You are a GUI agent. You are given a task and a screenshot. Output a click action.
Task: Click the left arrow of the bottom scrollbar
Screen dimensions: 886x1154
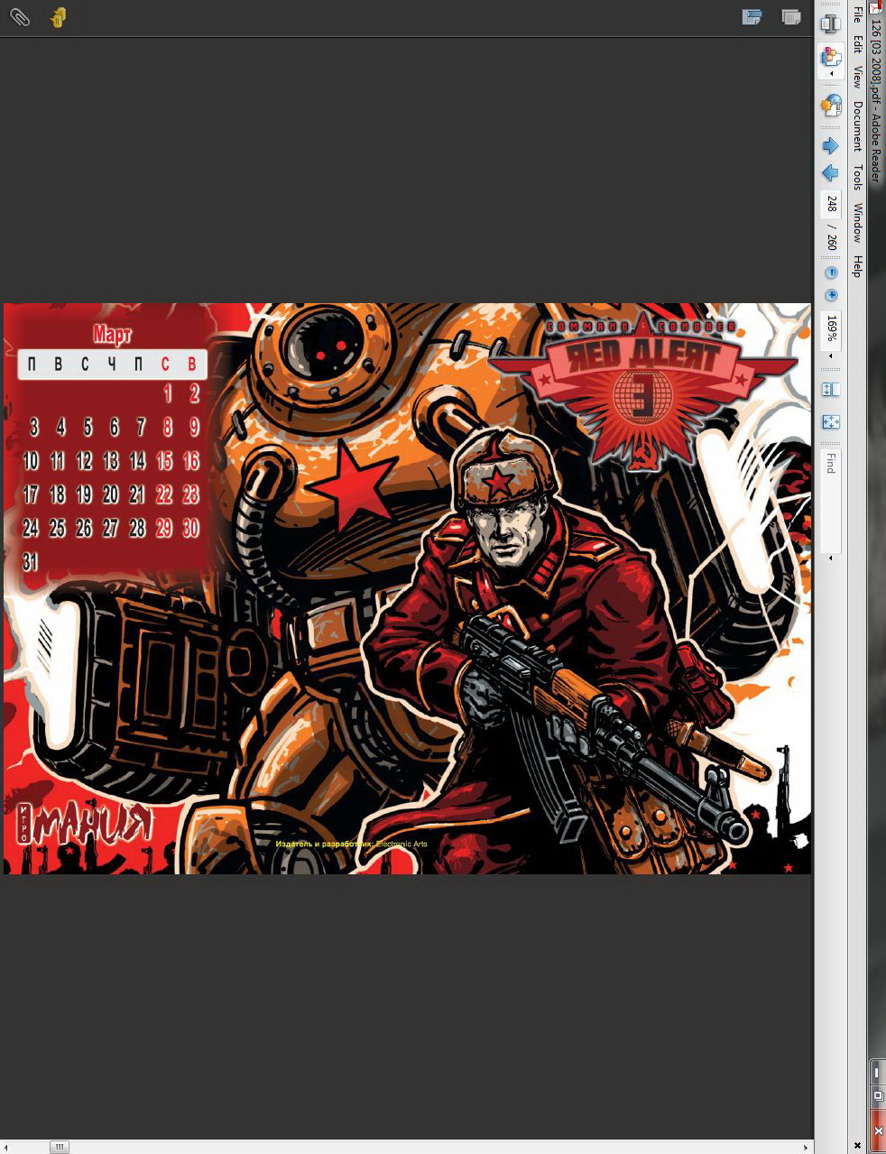(x=5, y=1147)
